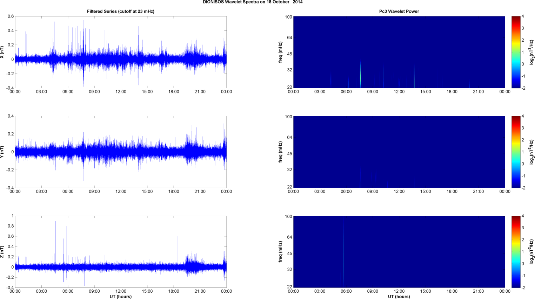The image size is (535, 299).
Task: Click the Z (nT) axis label
Action: (x=2, y=252)
